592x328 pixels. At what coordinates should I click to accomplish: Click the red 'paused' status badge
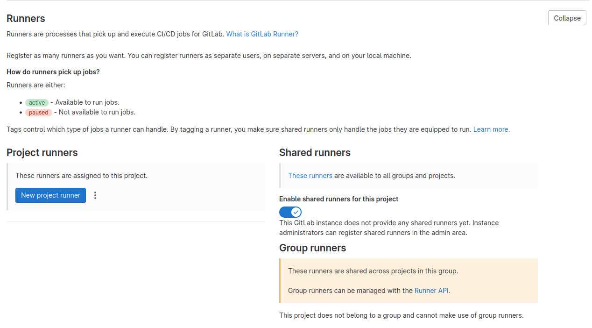point(38,113)
